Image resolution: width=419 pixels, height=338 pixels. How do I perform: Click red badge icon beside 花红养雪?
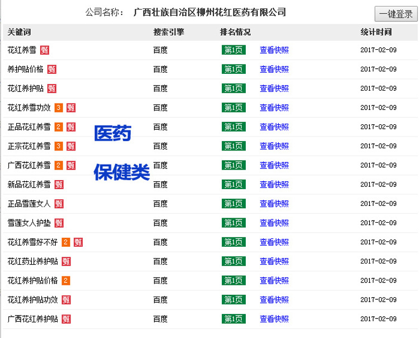tap(45, 50)
